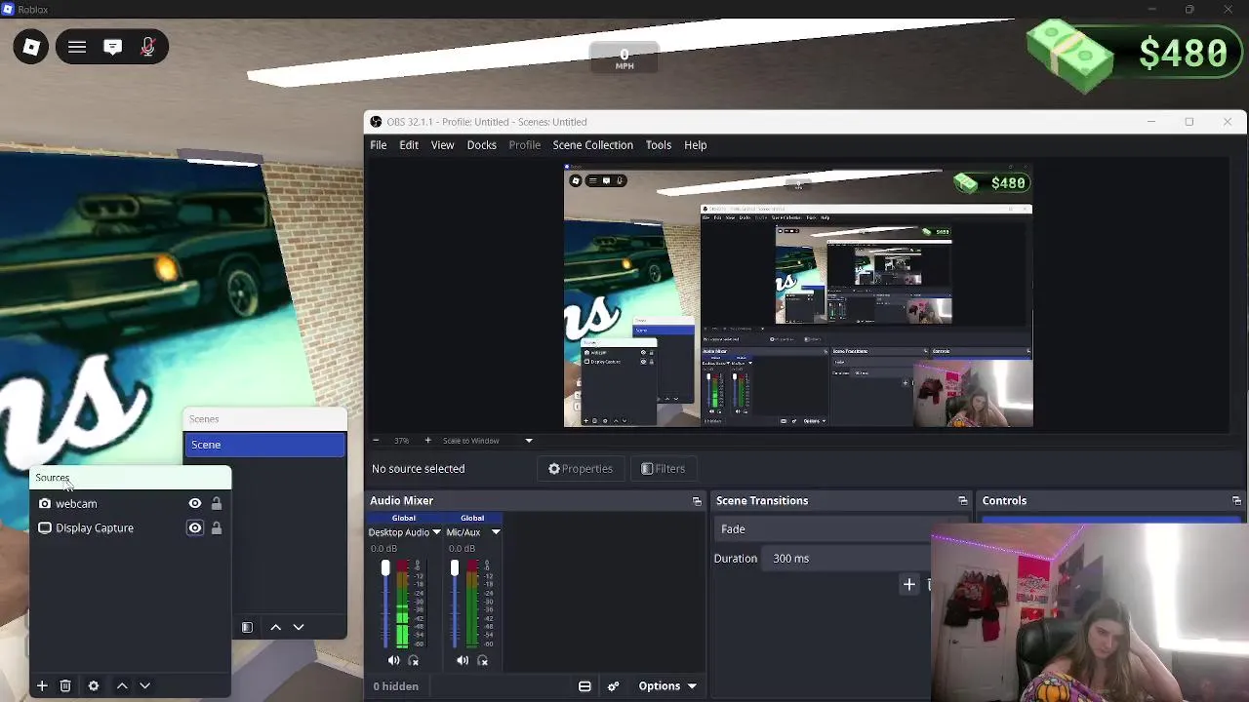Click the 0 hidden label
Image resolution: width=1249 pixels, height=702 pixels.
[395, 686]
